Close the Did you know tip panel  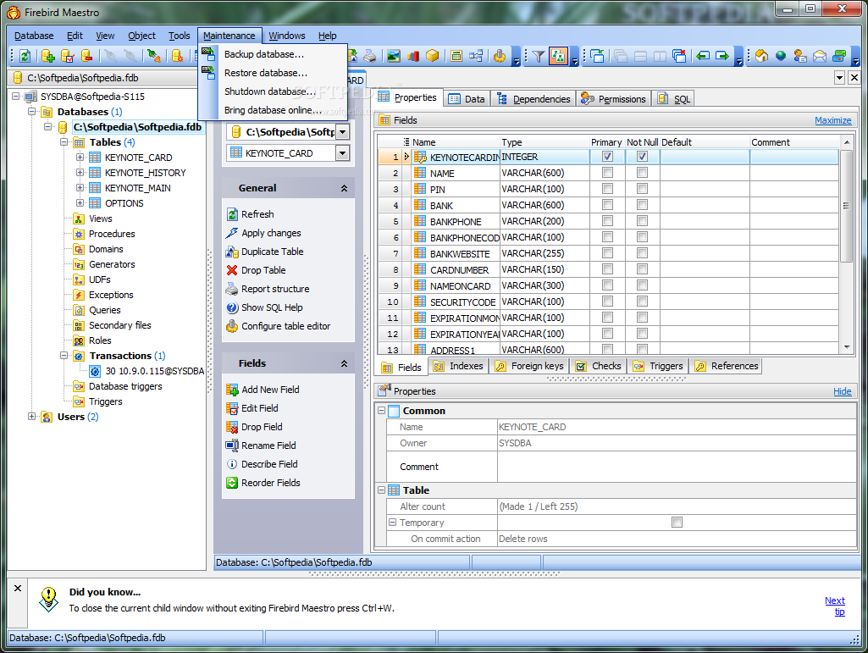tap(18, 588)
